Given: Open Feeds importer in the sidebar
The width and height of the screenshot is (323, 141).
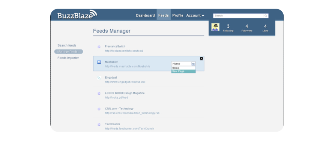Looking at the screenshot, I should coord(68,58).
